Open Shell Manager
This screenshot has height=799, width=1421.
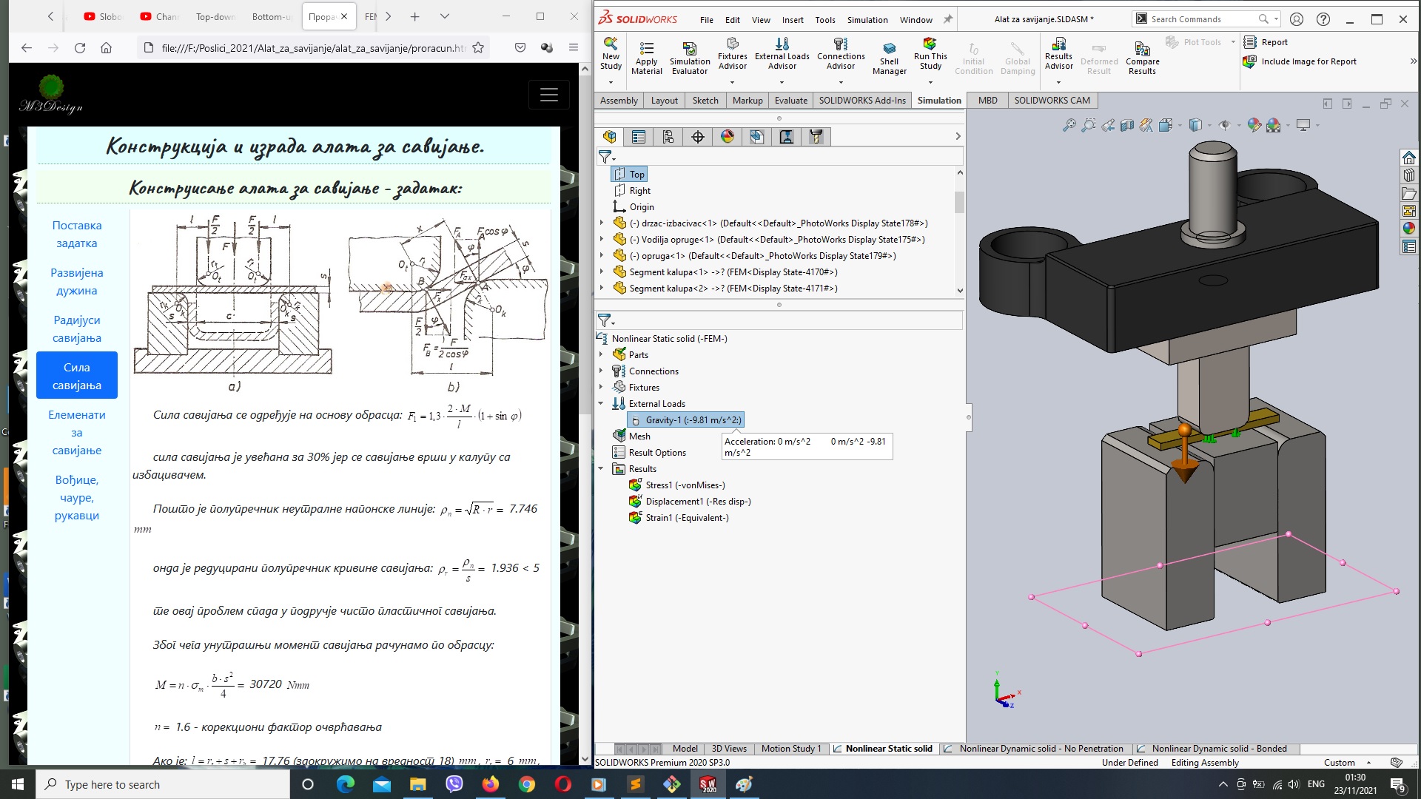(889, 58)
